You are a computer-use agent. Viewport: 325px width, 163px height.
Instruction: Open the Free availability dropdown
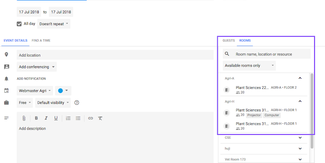25,103
